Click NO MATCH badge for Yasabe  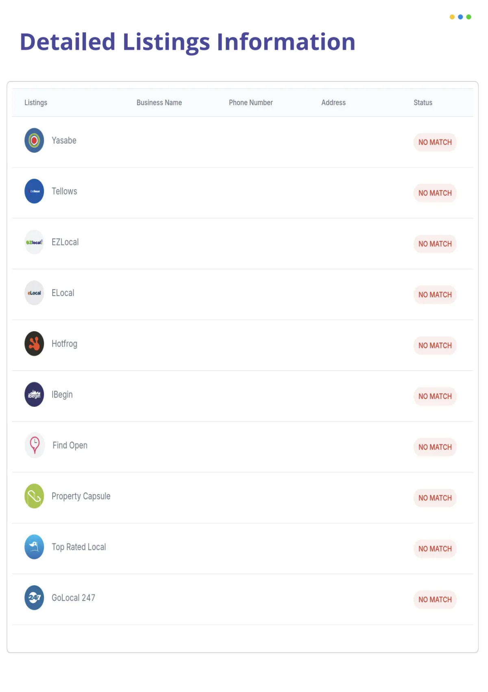pos(435,142)
